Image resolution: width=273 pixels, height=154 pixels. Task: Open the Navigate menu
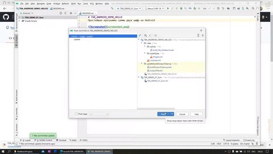[x=41, y=3]
